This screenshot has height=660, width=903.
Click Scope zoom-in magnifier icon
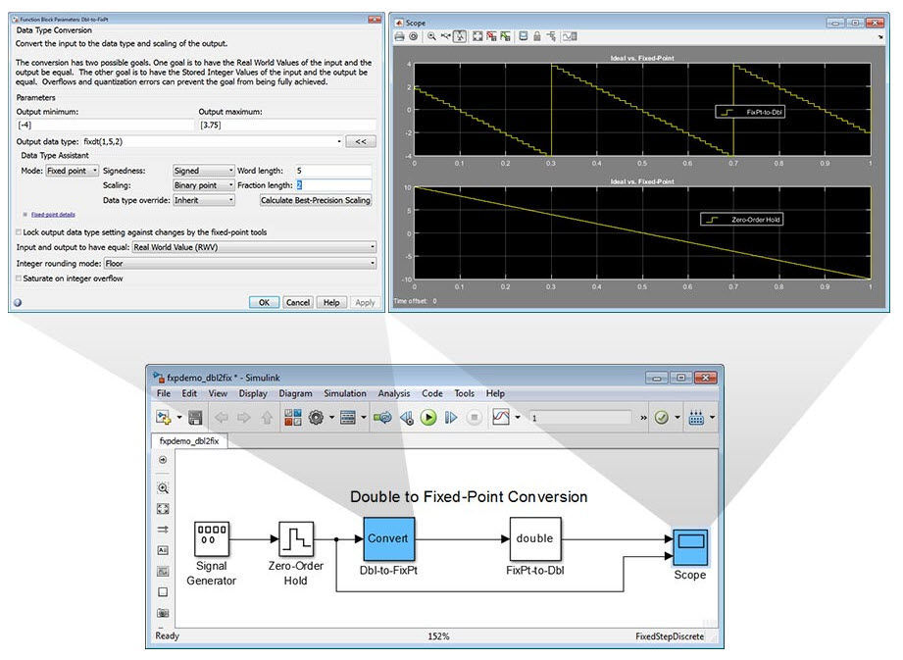coord(430,36)
